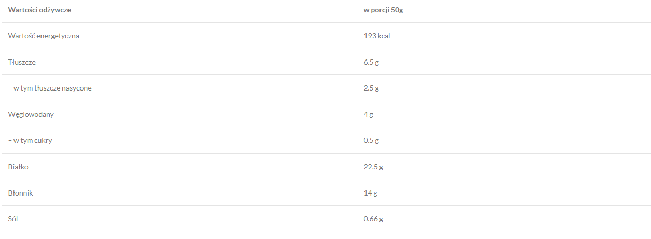Click the '2.5 g' saturated fat value
The image size is (651, 239).
click(371, 88)
